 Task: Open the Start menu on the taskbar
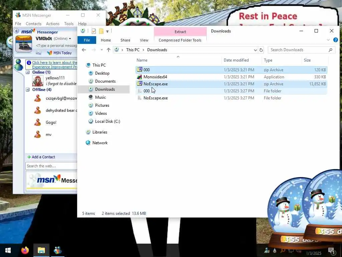8,250
